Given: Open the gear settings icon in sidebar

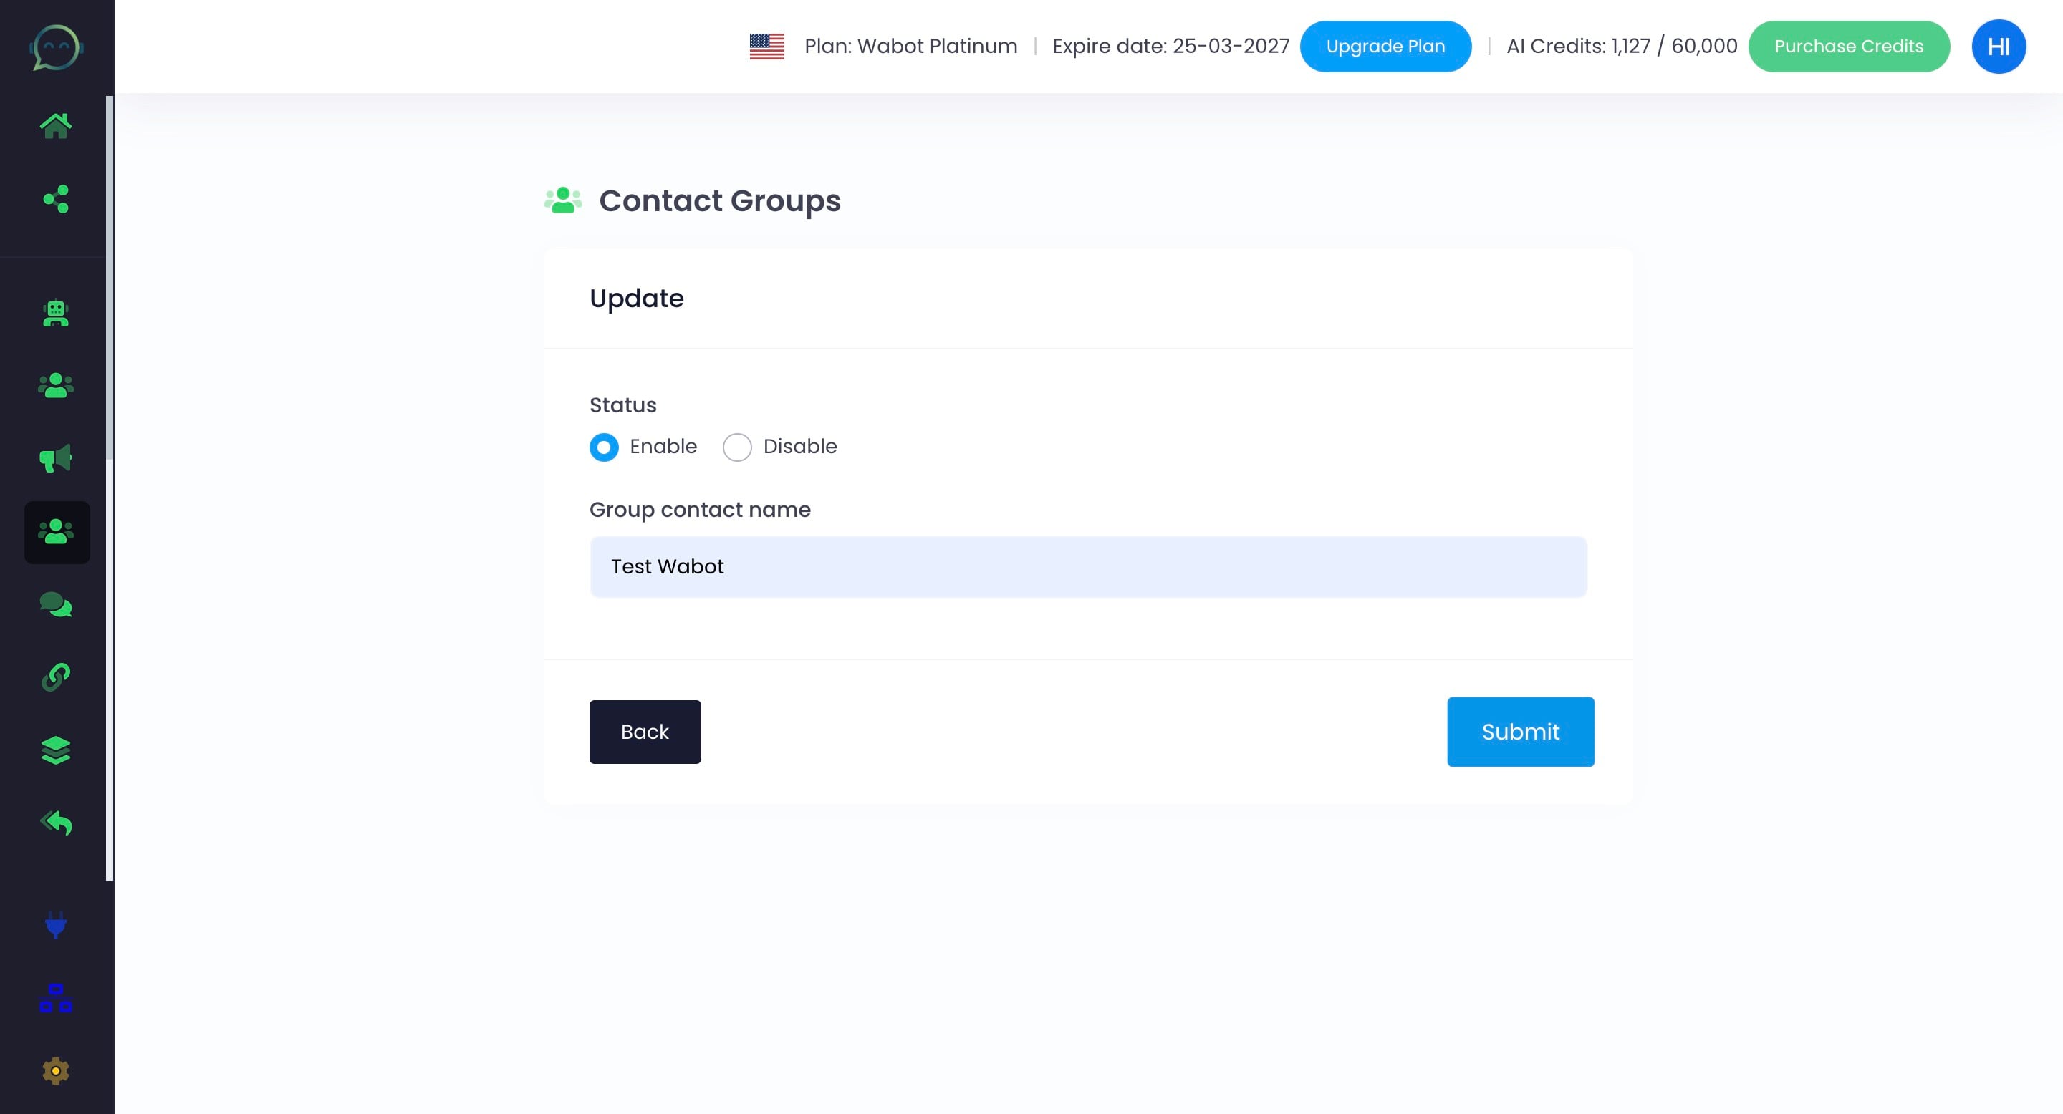Looking at the screenshot, I should (x=55, y=1071).
